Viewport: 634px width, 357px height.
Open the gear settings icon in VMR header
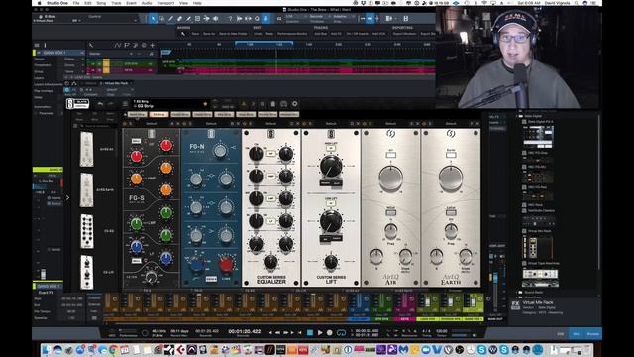click(x=295, y=104)
